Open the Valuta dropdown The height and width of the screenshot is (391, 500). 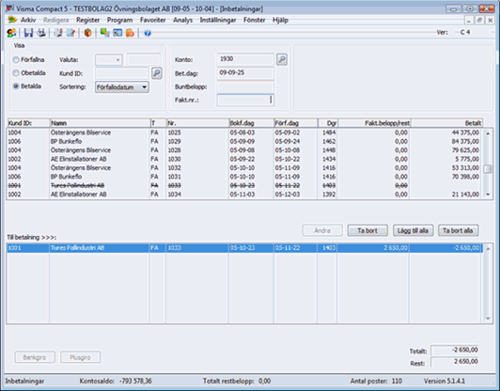click(x=109, y=59)
